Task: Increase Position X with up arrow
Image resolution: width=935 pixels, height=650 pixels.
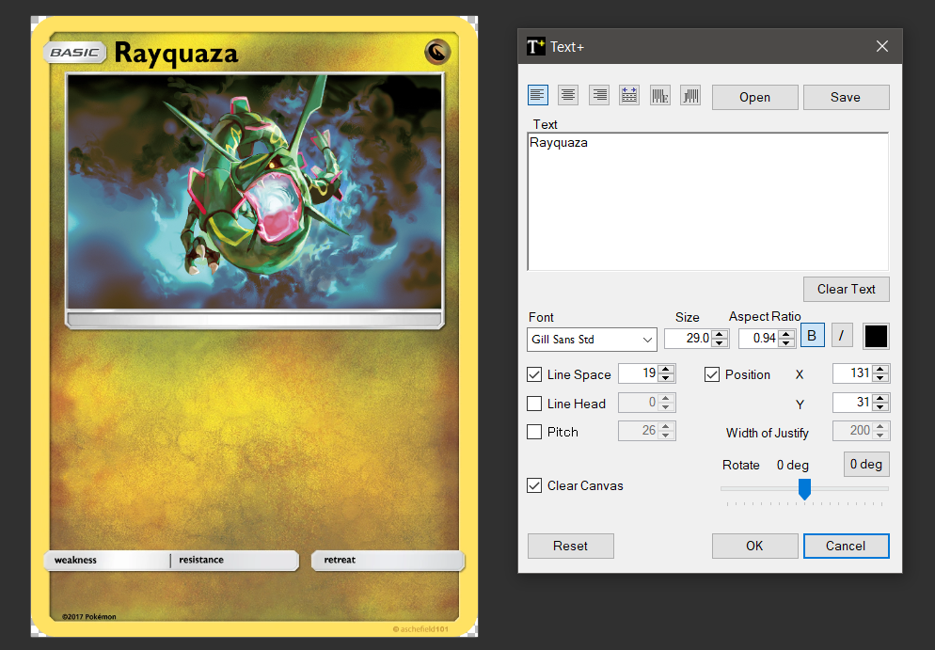Action: [880, 369]
